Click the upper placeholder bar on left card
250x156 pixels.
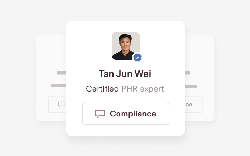(x=61, y=73)
